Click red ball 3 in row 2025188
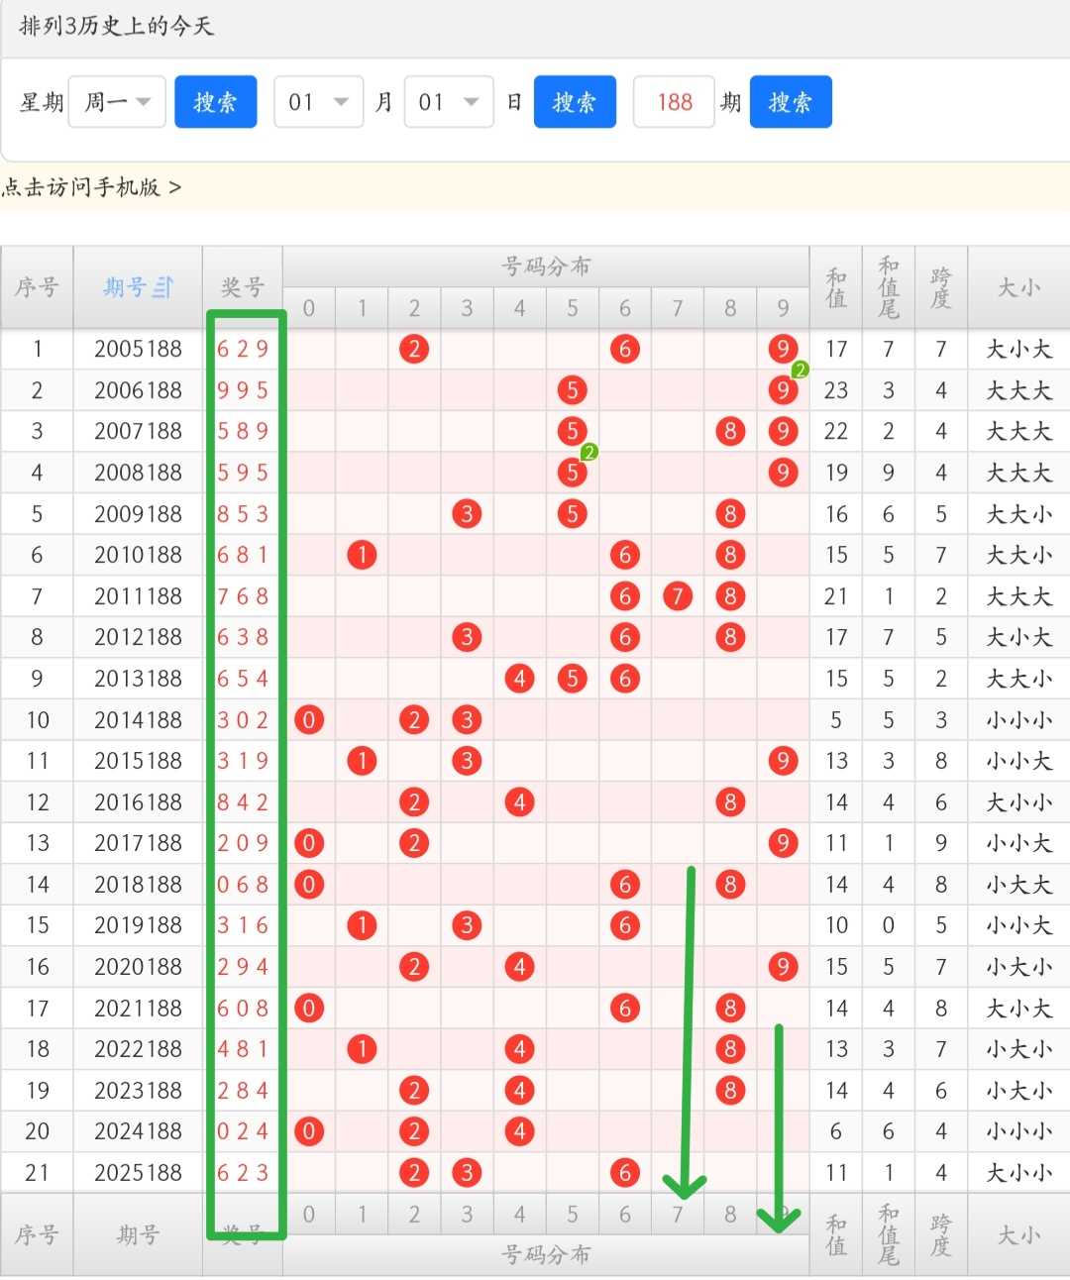 [467, 1173]
